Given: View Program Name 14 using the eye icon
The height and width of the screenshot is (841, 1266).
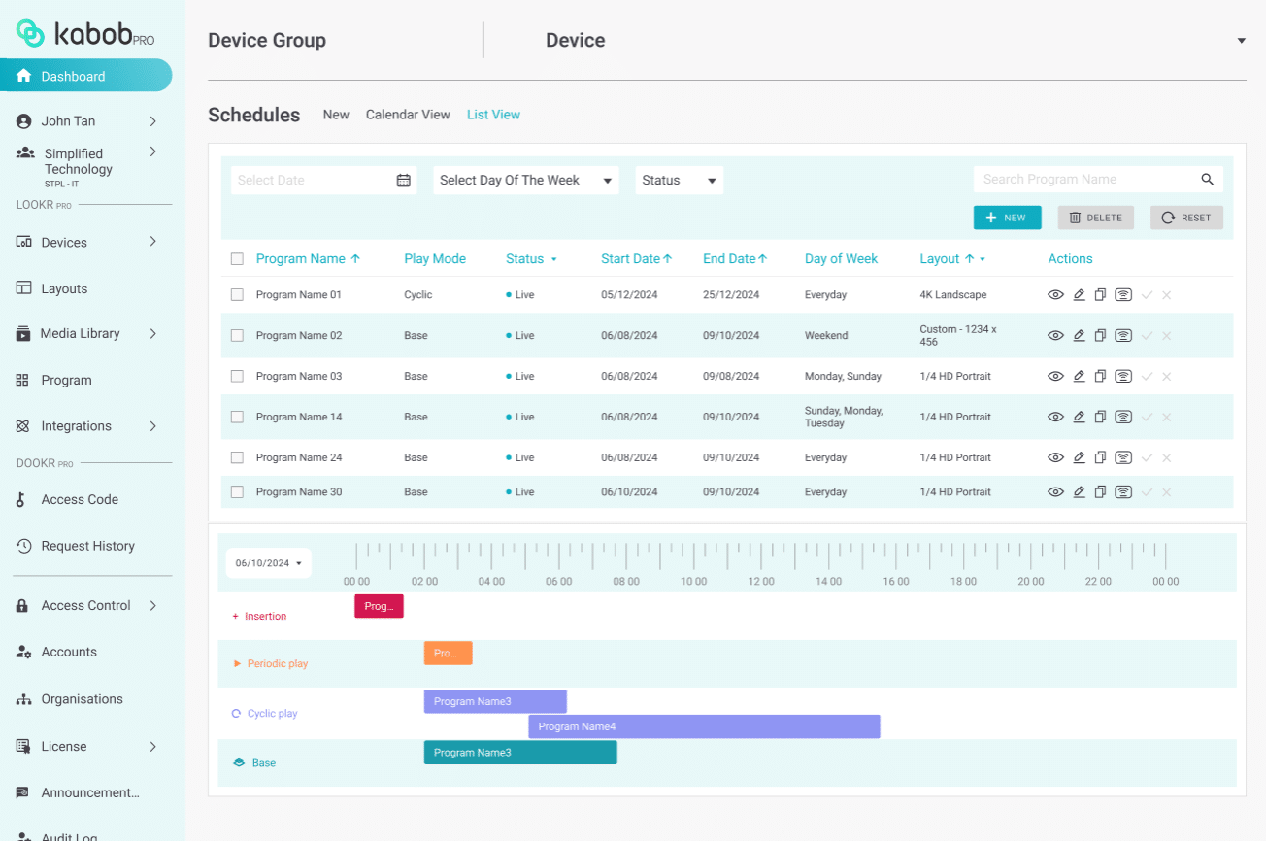Looking at the screenshot, I should pos(1055,418).
